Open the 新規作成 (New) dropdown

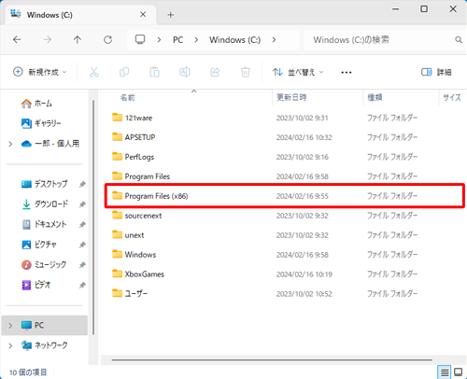click(x=40, y=72)
